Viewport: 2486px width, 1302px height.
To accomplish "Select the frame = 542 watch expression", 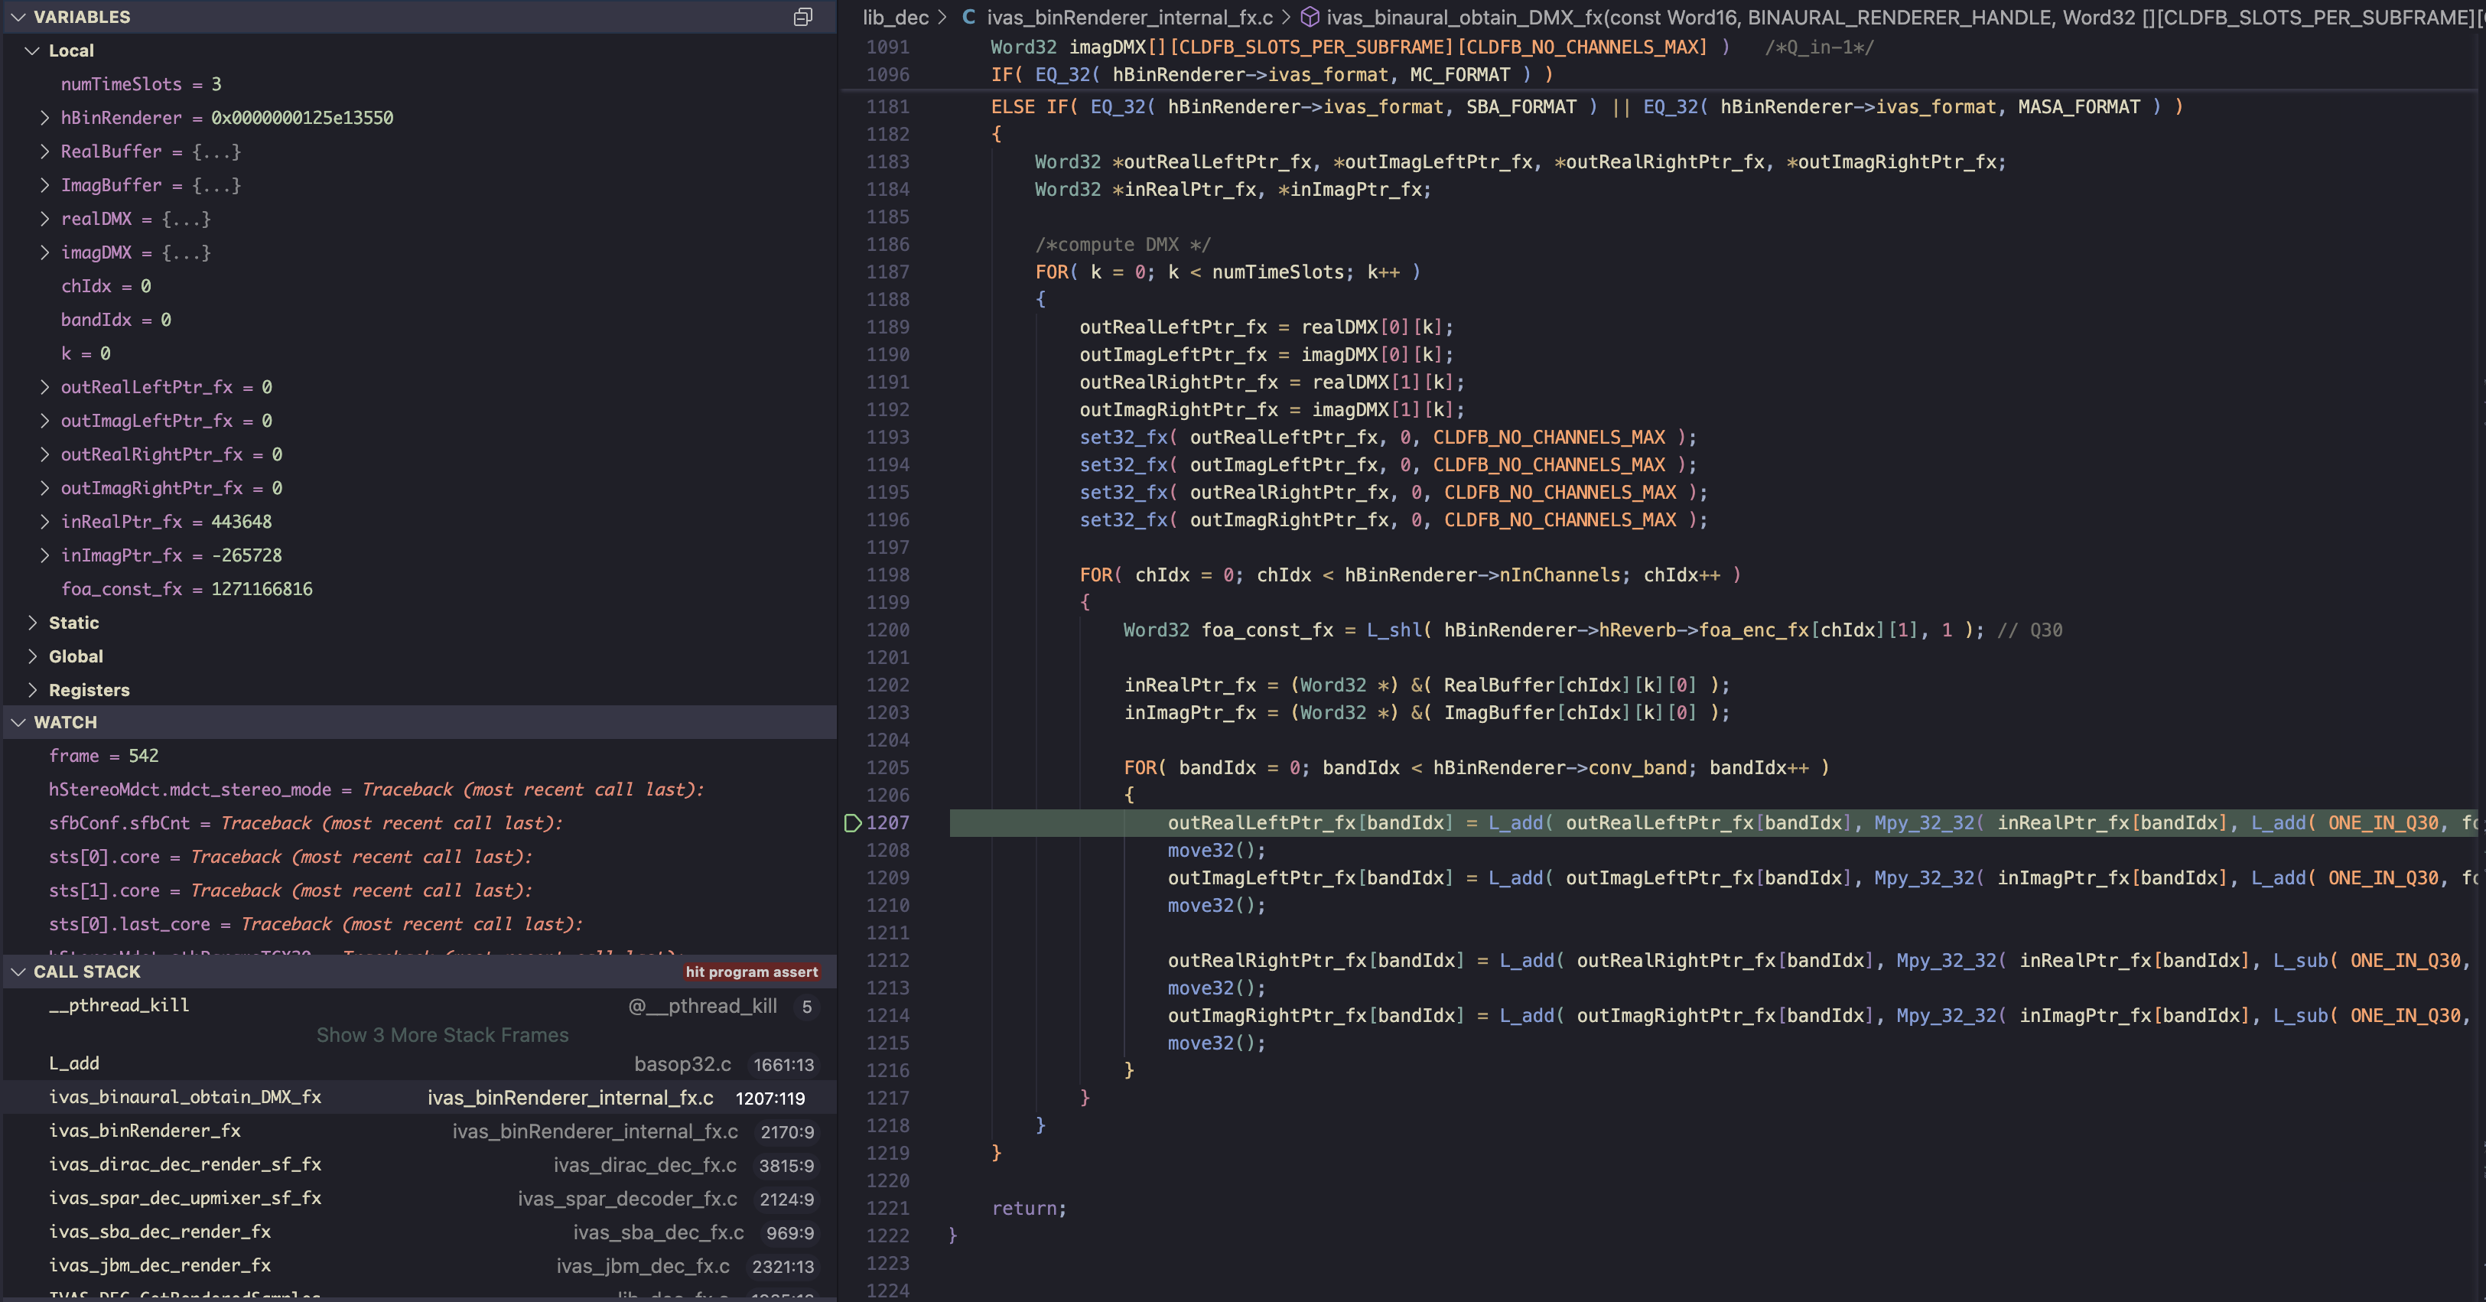I will tap(103, 756).
